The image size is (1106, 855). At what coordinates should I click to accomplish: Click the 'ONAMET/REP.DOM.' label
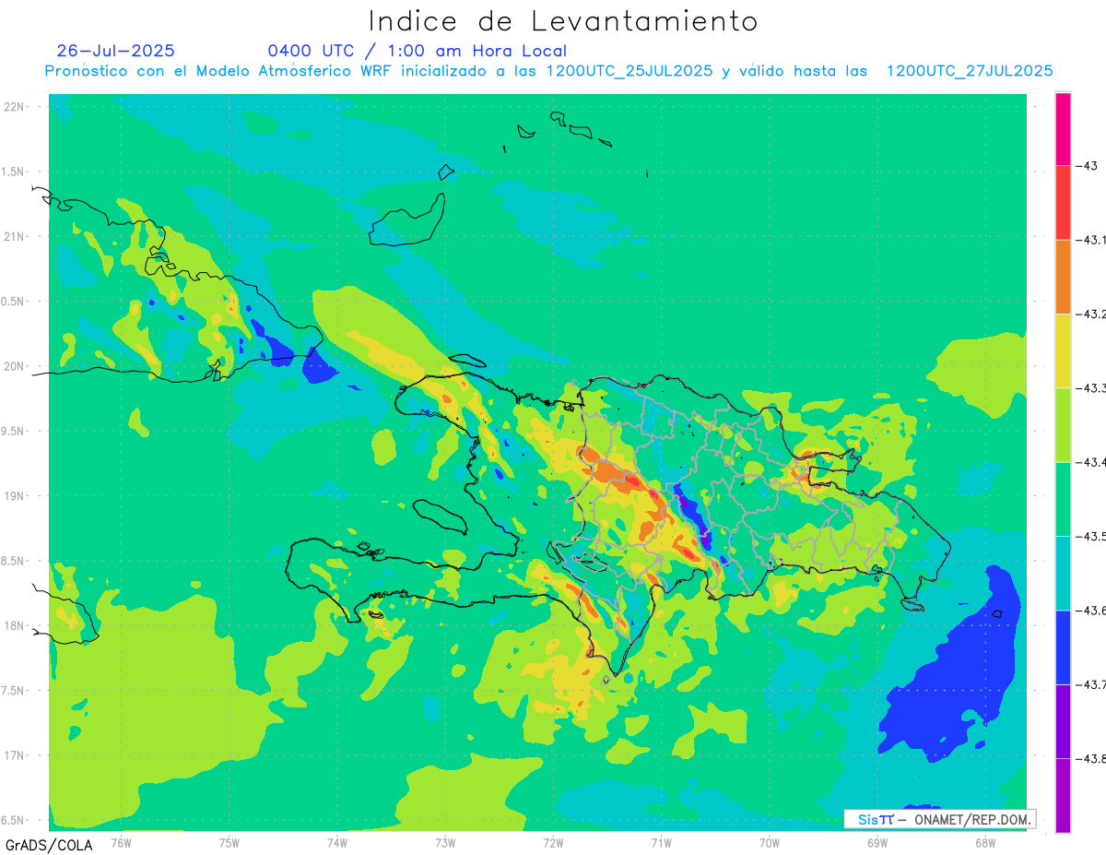pyautogui.click(x=971, y=819)
